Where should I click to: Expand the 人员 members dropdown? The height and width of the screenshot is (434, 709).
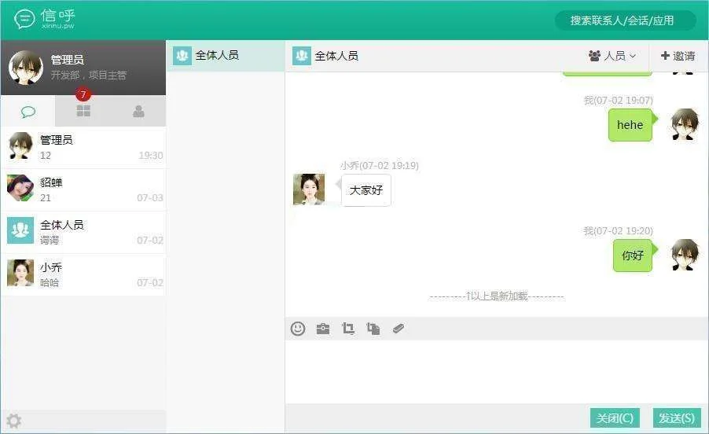pyautogui.click(x=612, y=56)
